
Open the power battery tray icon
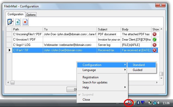150,103
